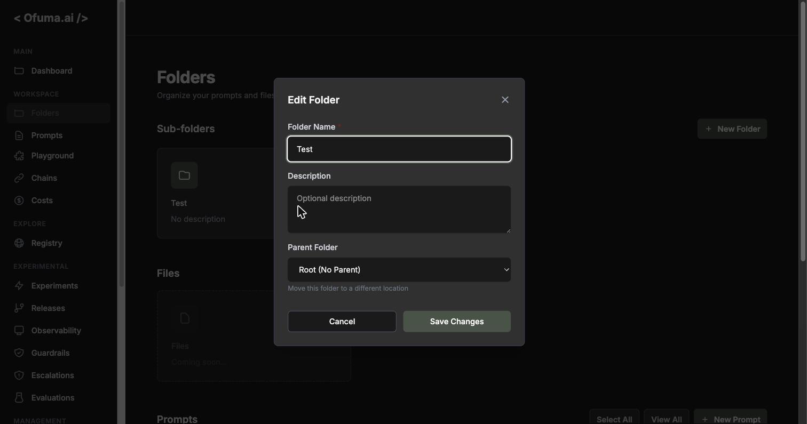Open Experiments from the sidebar

pos(59,286)
